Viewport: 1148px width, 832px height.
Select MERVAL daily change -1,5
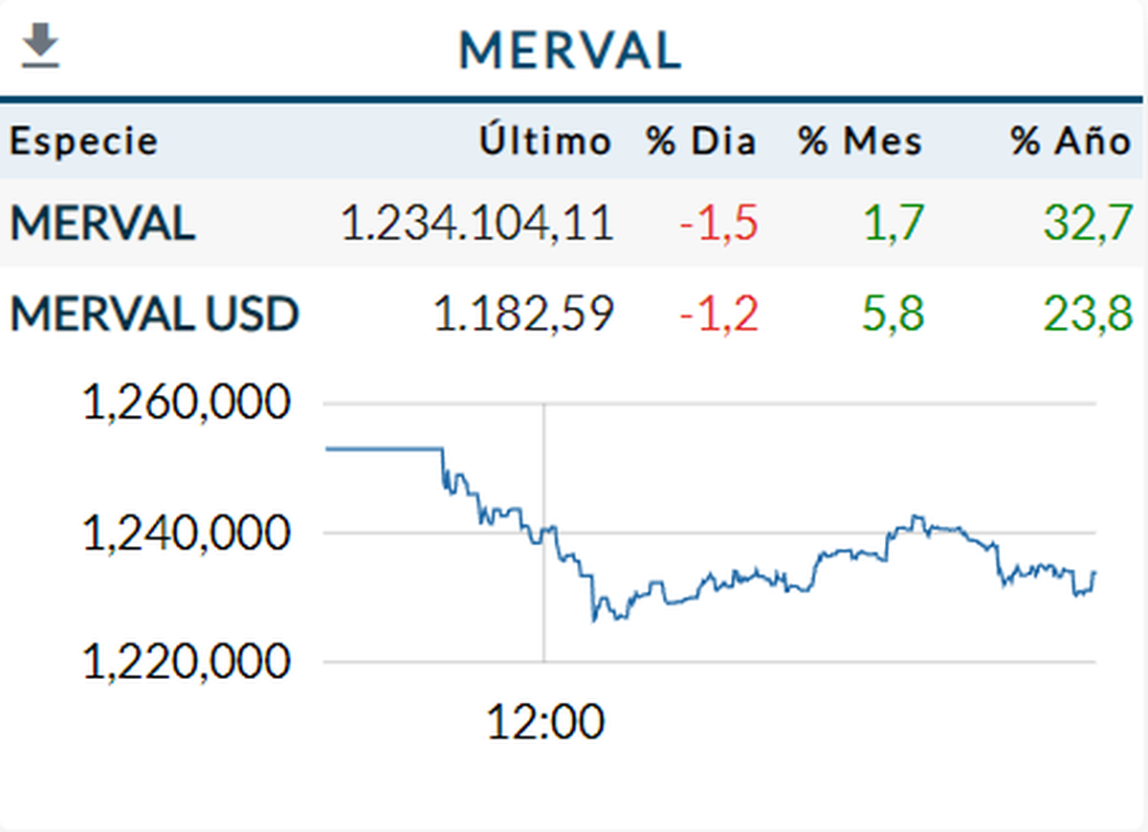point(718,224)
